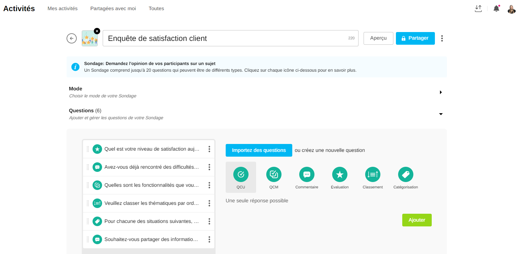Pick the Catégorisation tag icon
Screen dimensions: 517x254
tap(405, 174)
